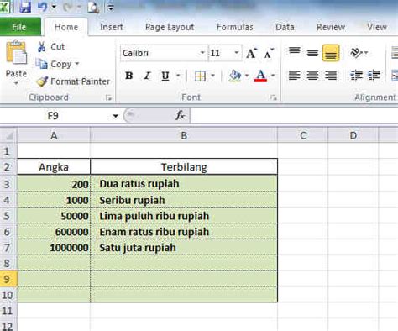Viewport: 398px width, 331px height.
Task: Click Decrease Font Size icon
Action: pyautogui.click(x=269, y=53)
